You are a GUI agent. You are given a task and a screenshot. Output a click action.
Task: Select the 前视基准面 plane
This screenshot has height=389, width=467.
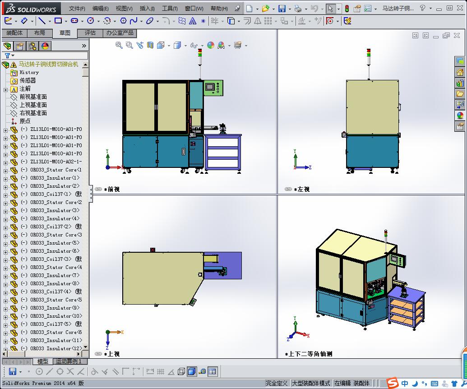[33, 97]
